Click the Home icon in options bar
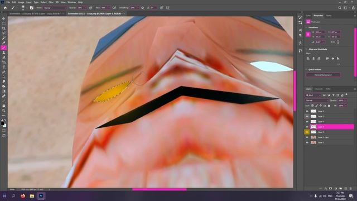357x201 pixels. [5, 8]
